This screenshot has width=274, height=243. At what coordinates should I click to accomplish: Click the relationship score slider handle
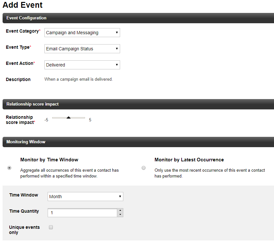pos(68,118)
